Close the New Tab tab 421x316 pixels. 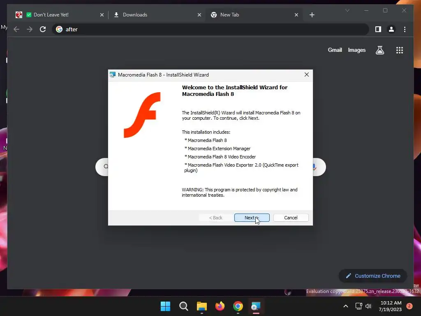(x=296, y=15)
